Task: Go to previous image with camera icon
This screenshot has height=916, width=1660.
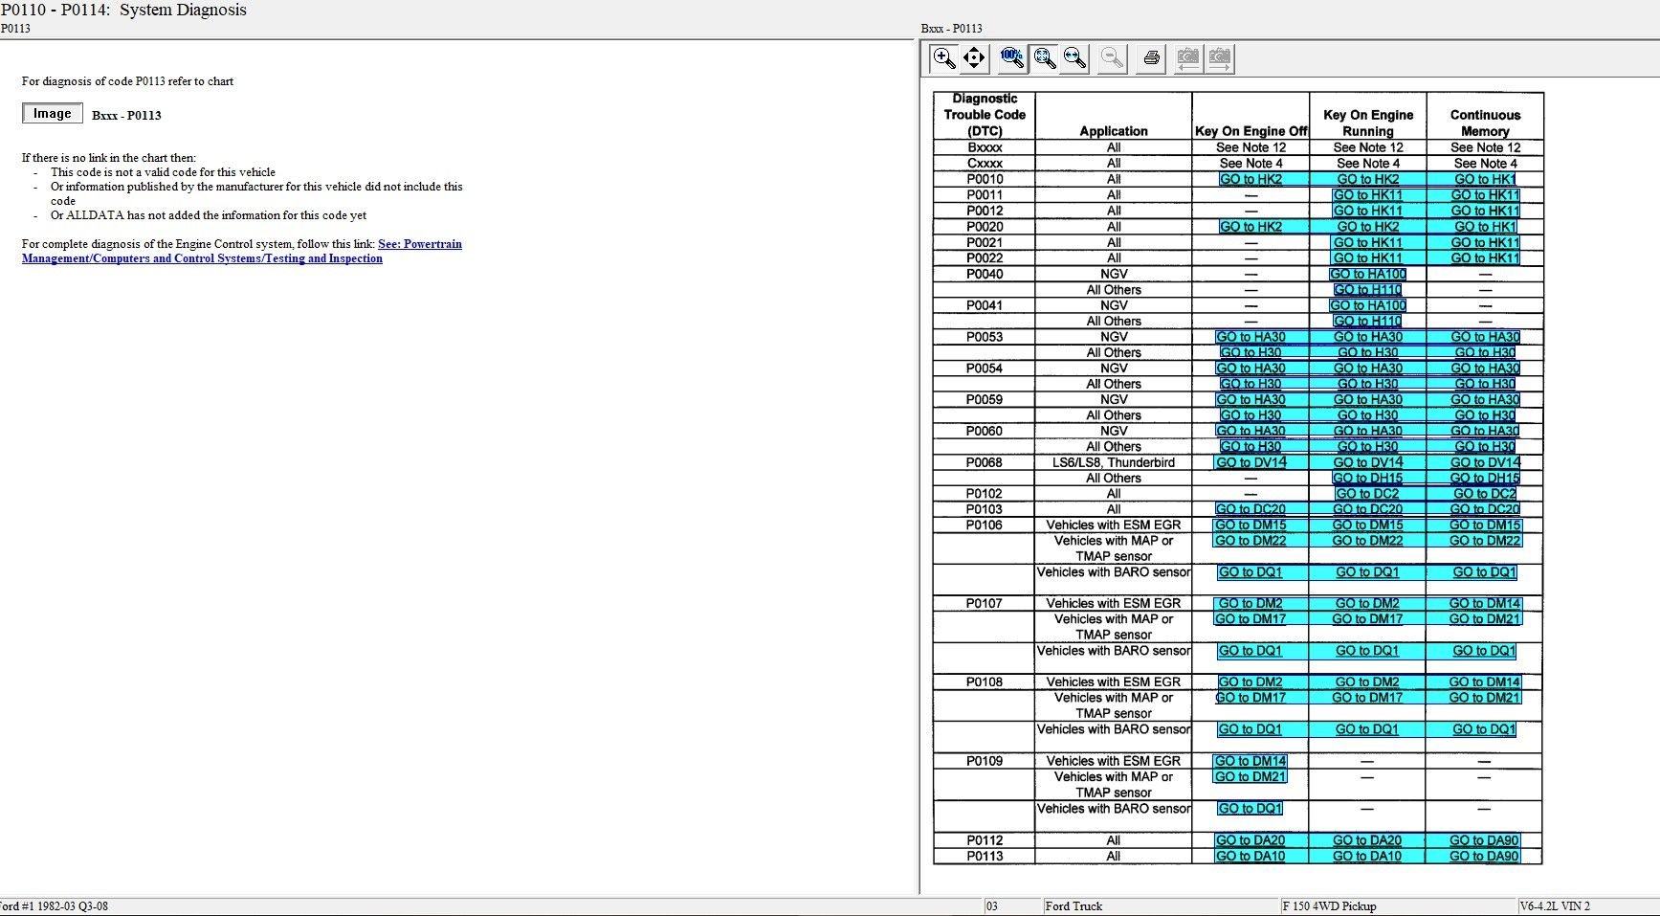Action: (1187, 58)
